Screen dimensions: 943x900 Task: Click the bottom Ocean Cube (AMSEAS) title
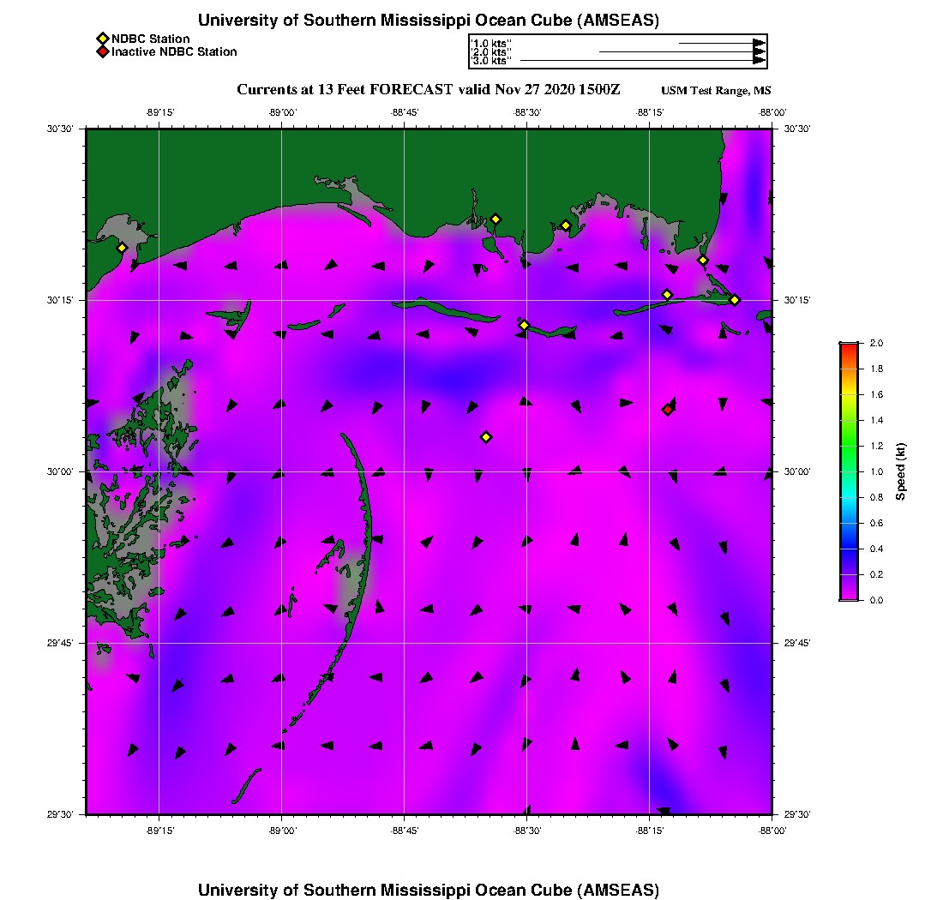click(428, 889)
